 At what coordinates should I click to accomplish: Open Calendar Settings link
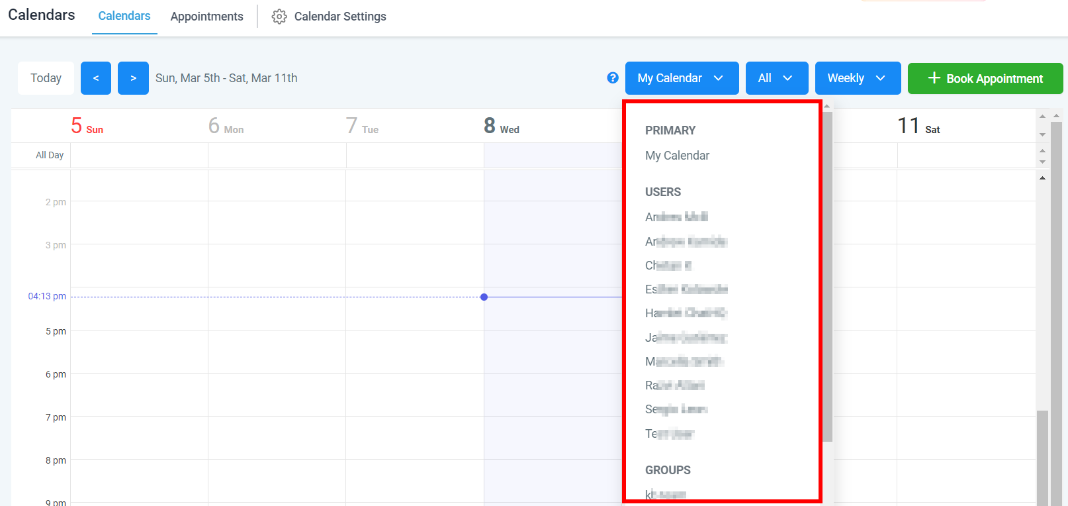coord(339,17)
